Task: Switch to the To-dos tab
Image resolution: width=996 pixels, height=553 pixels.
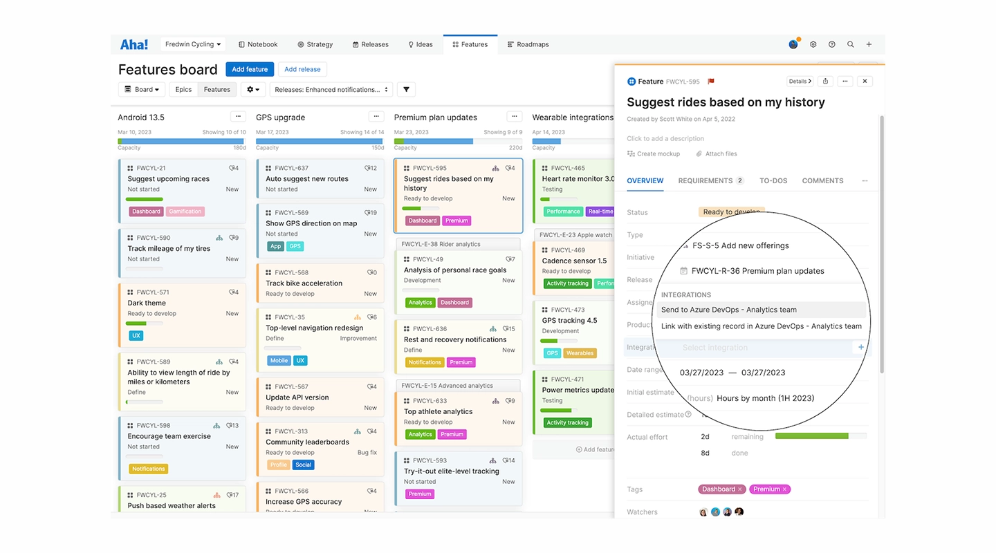Action: point(773,181)
